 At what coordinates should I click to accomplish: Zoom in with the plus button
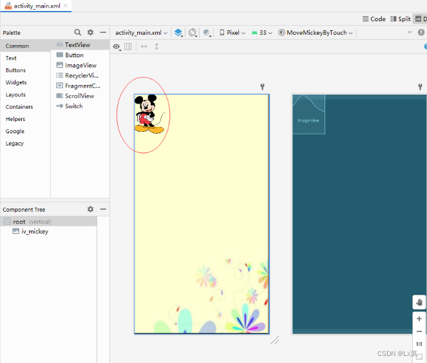pyautogui.click(x=419, y=319)
